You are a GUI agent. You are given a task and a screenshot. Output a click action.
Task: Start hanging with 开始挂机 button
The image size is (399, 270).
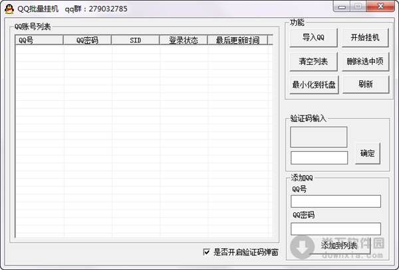[x=365, y=38]
